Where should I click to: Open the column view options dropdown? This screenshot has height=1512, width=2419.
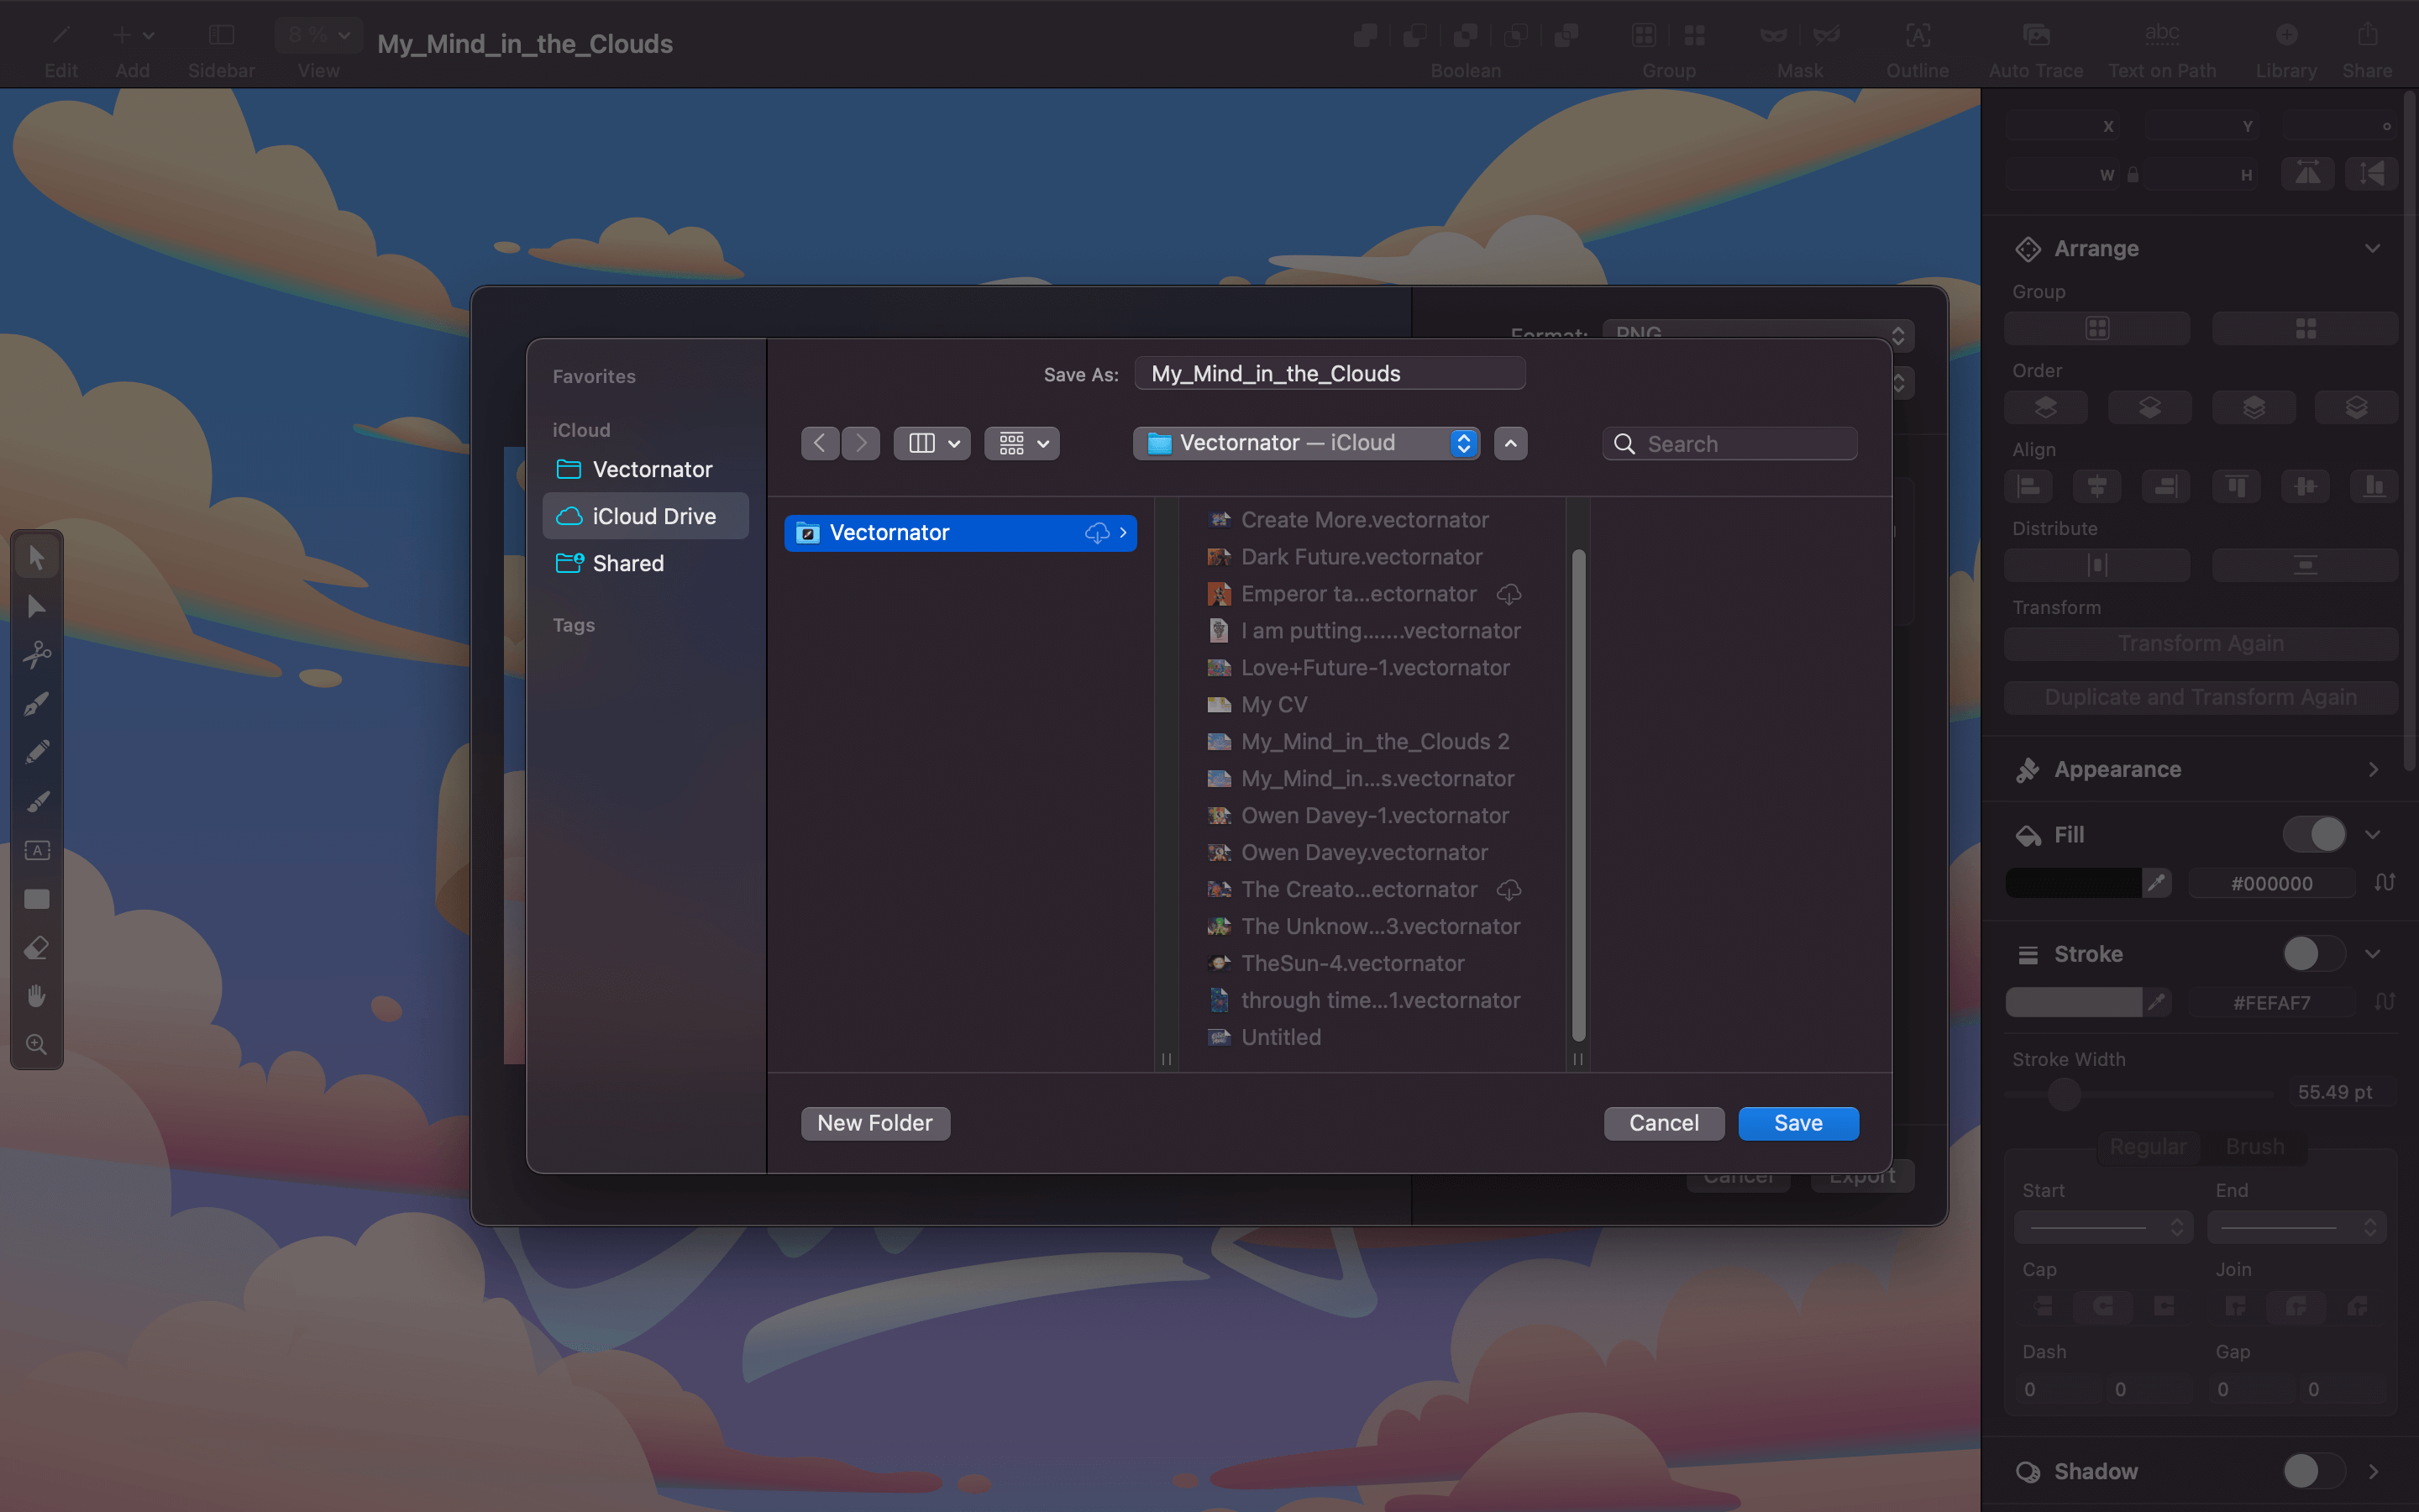931,443
